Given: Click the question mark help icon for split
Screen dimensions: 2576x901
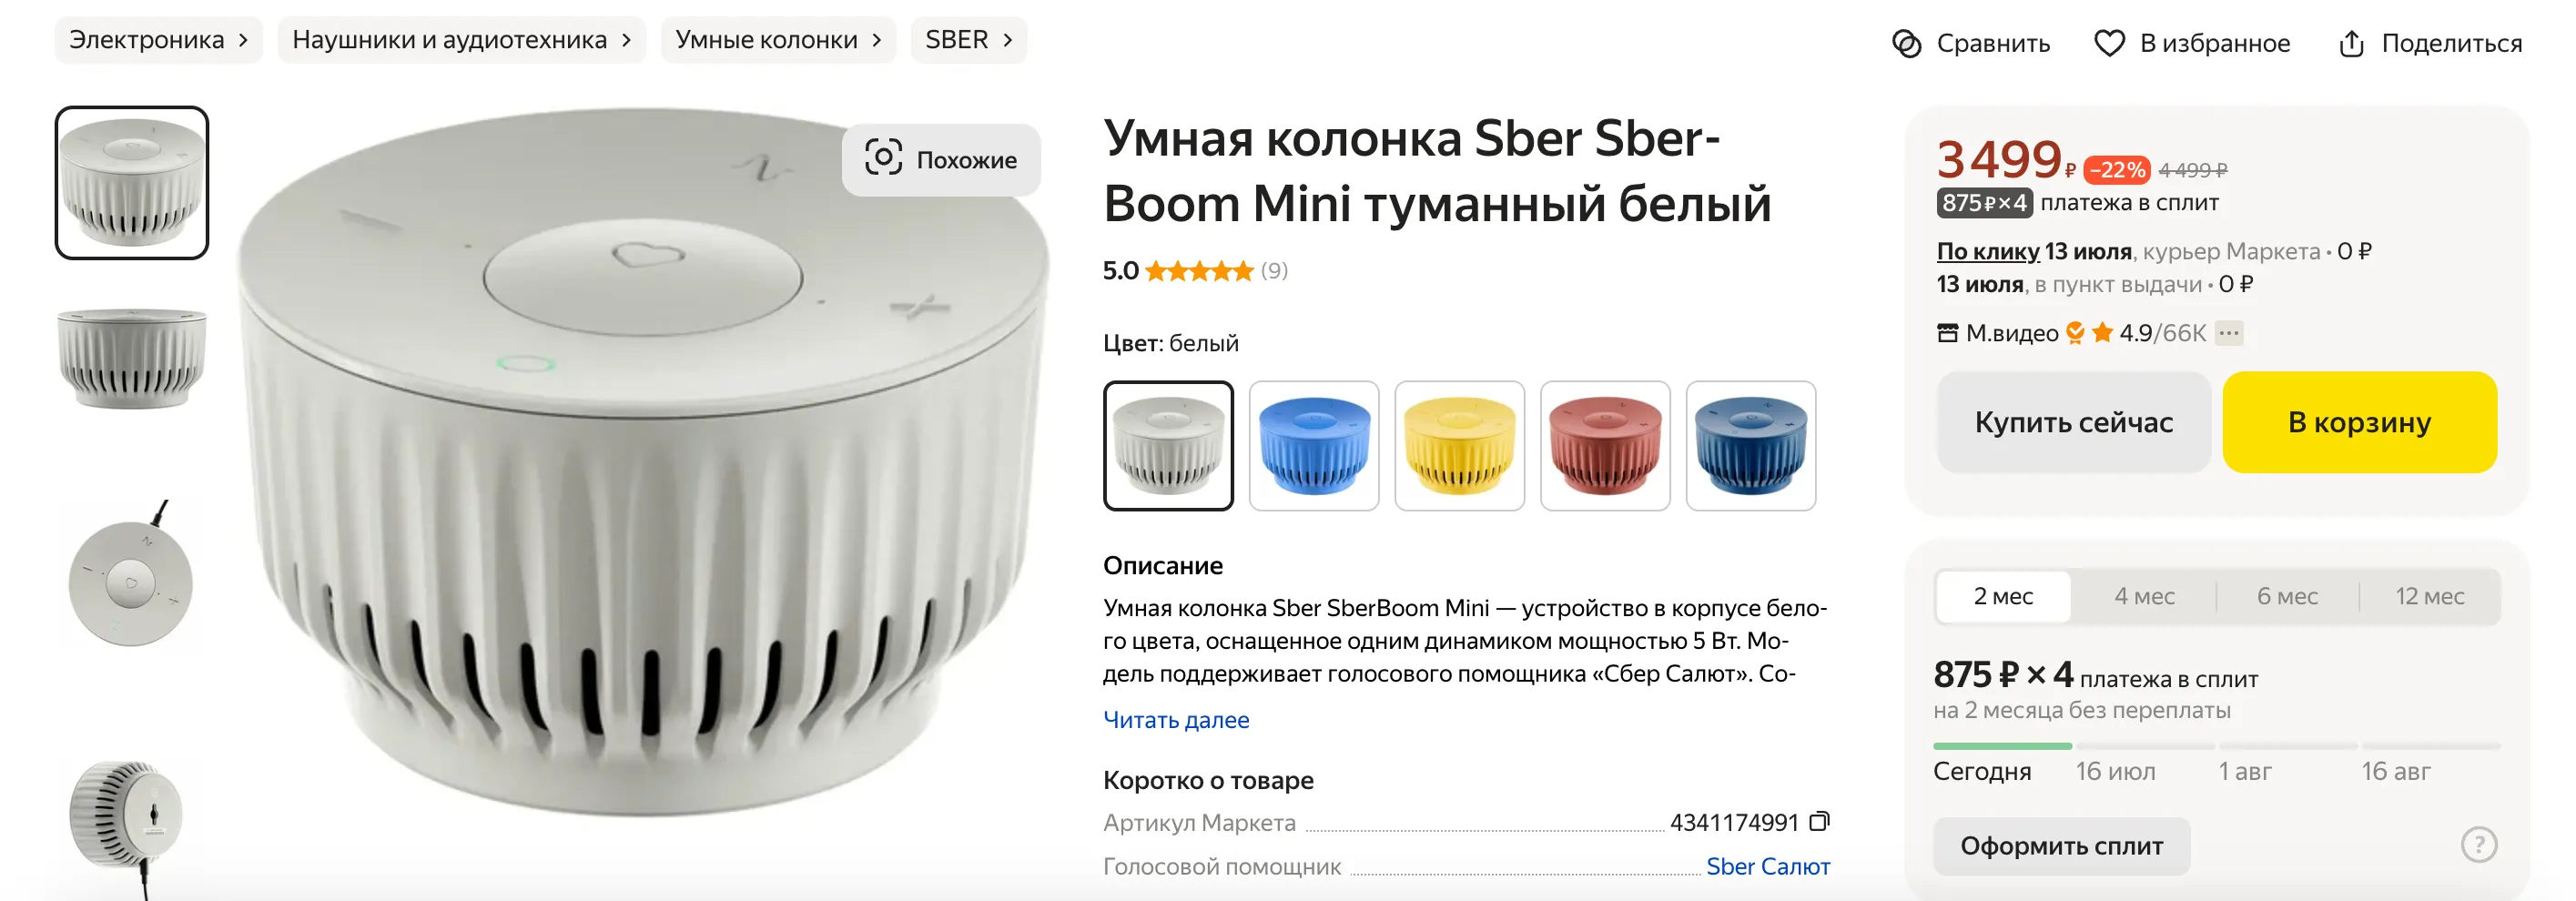Looking at the screenshot, I should click(2478, 845).
